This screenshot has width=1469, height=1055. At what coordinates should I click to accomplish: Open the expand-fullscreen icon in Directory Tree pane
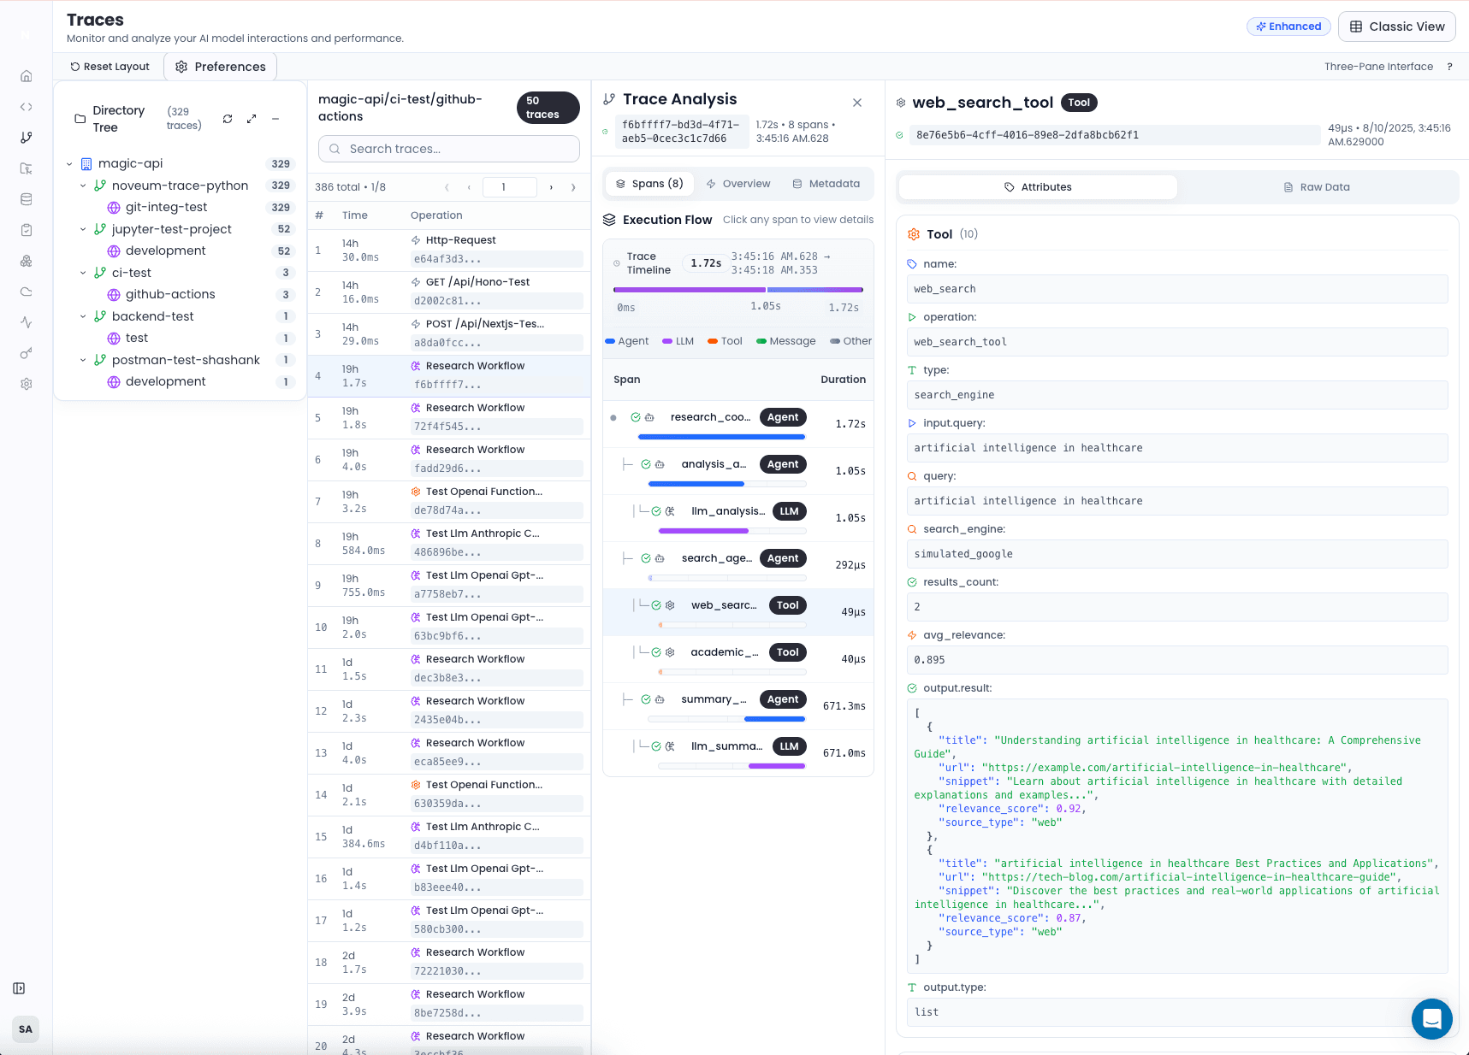coord(252,119)
